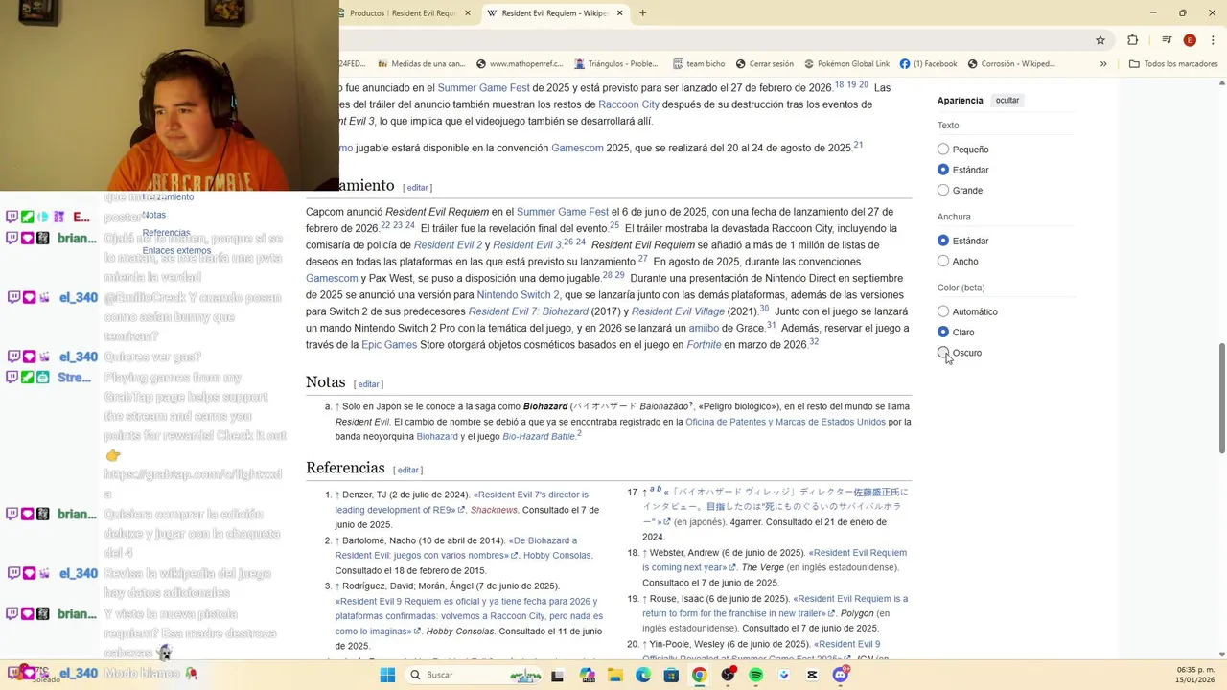The image size is (1227, 690).
Task: Open the Raccoon City article link
Action: pyautogui.click(x=629, y=104)
